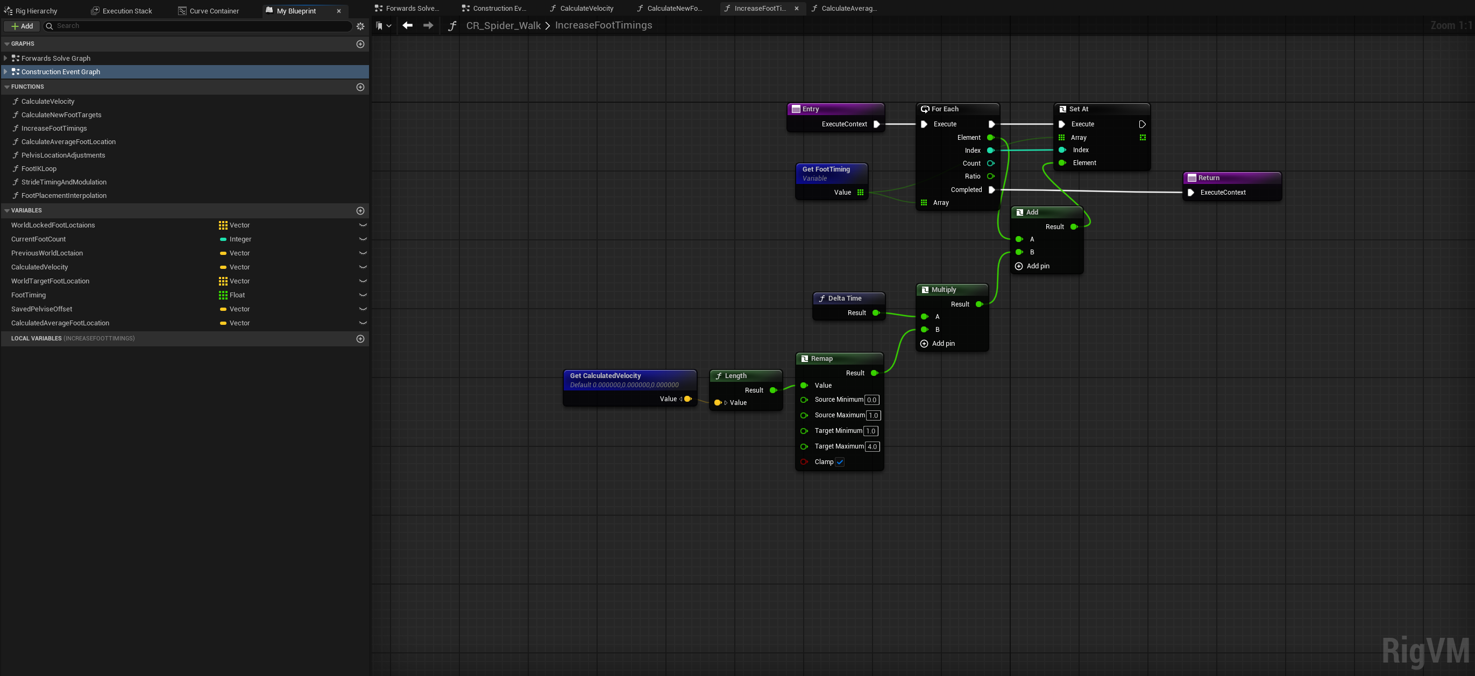Click the Add button in My Blueprint

[22, 26]
